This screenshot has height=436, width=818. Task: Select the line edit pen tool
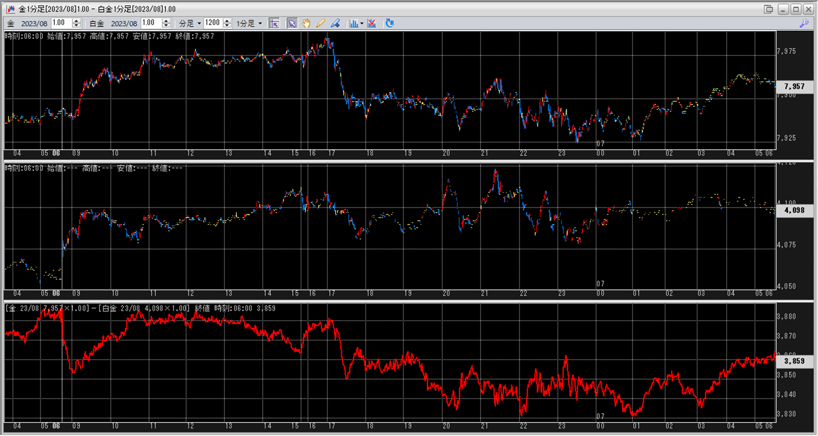(335, 23)
